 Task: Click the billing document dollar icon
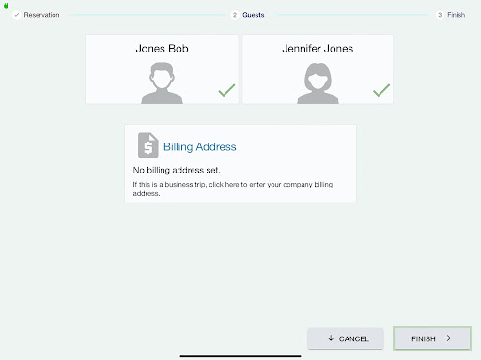pyautogui.click(x=148, y=145)
